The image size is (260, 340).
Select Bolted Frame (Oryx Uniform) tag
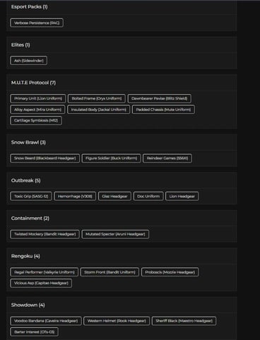point(97,98)
